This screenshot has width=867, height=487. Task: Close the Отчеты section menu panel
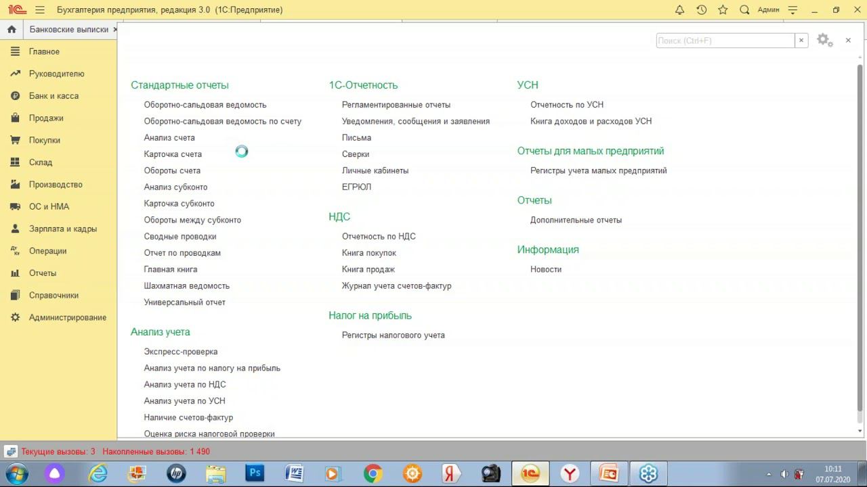[x=848, y=41]
